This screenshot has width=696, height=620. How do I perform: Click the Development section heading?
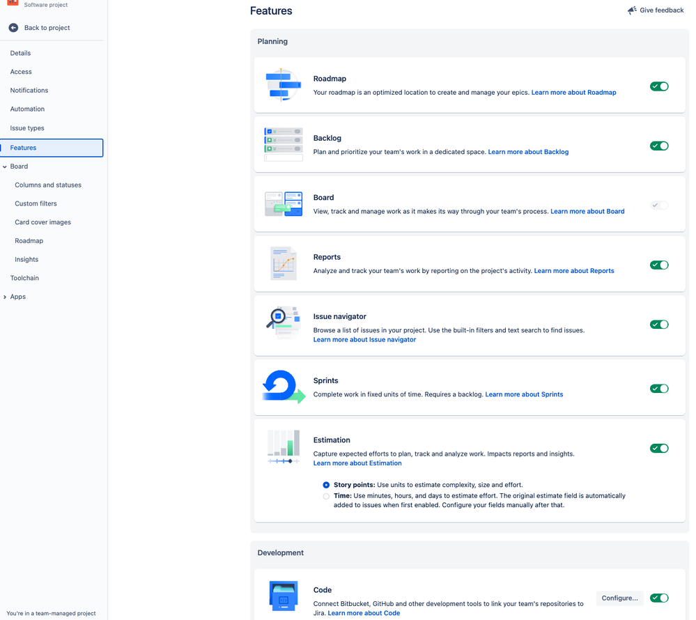point(281,553)
